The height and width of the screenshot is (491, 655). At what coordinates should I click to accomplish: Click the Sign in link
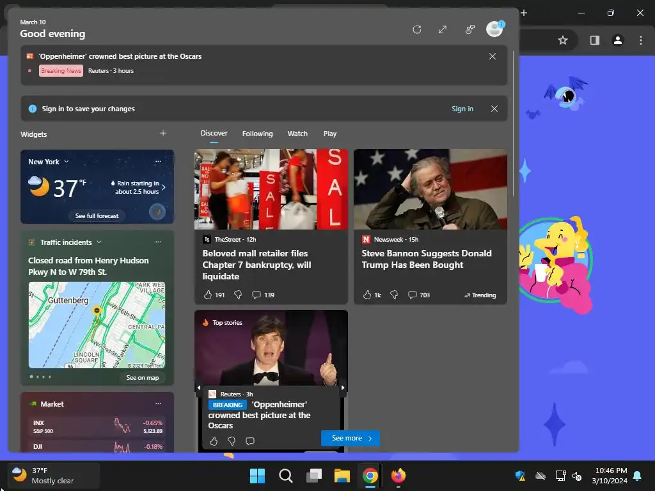[x=462, y=109]
